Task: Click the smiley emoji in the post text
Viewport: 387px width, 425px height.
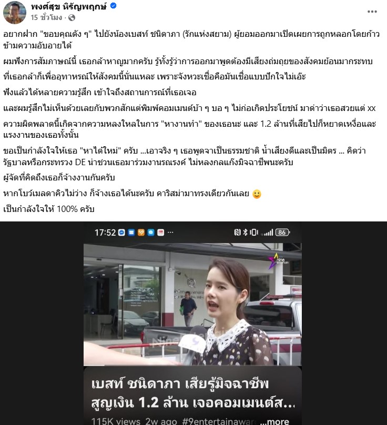Action: click(x=257, y=194)
